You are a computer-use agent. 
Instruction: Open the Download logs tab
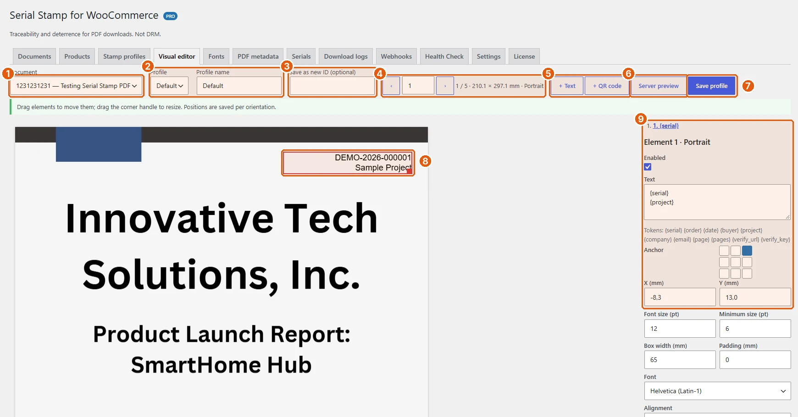pyautogui.click(x=346, y=56)
